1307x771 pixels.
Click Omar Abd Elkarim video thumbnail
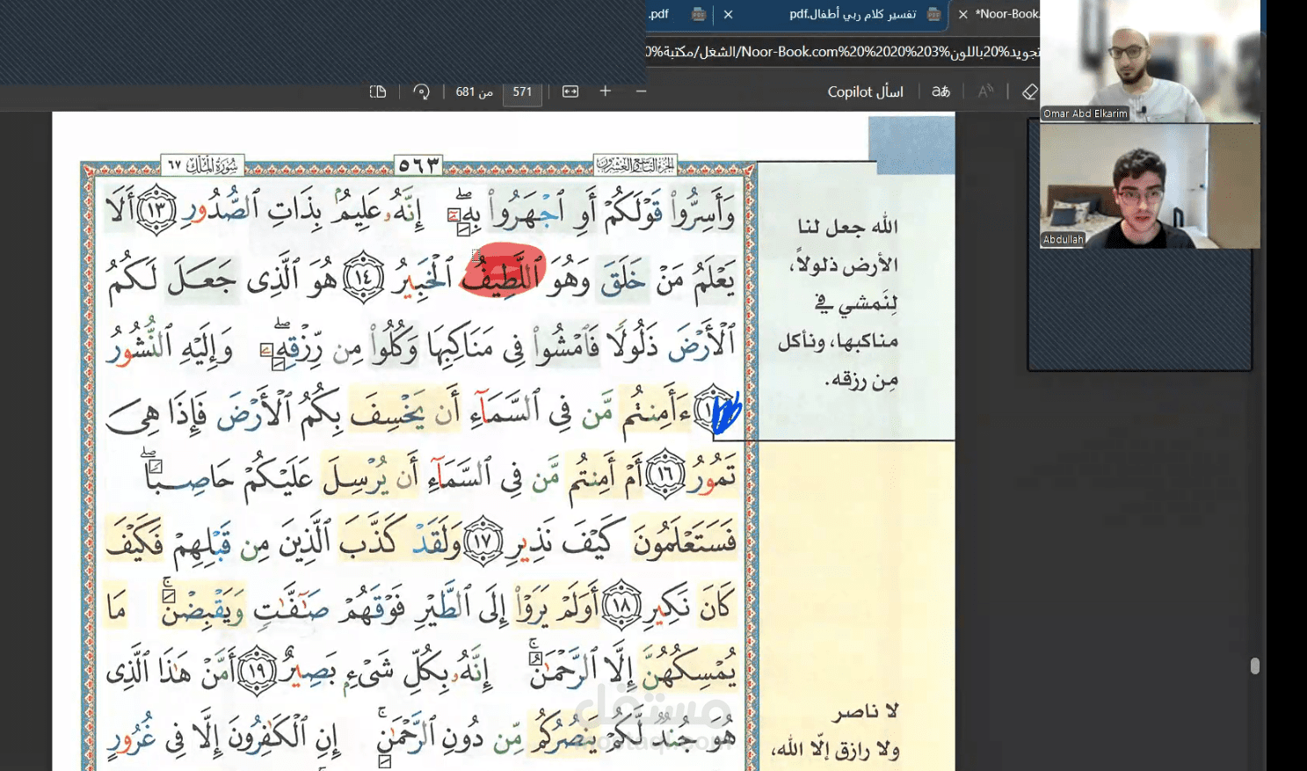(x=1150, y=61)
